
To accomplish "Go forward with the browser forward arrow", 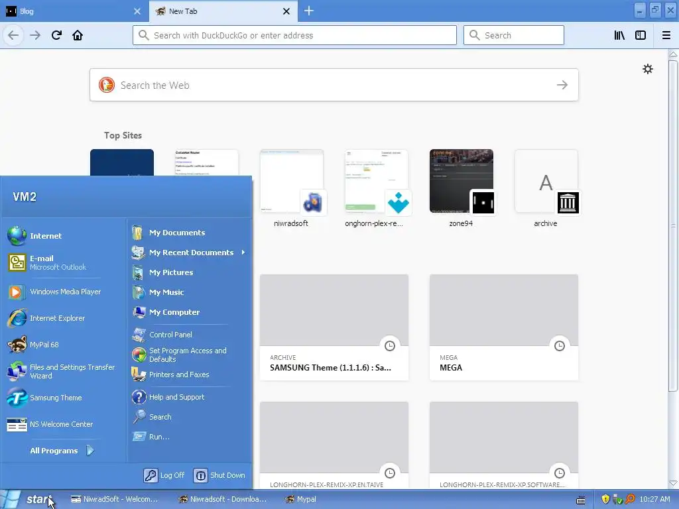I will click(35, 35).
